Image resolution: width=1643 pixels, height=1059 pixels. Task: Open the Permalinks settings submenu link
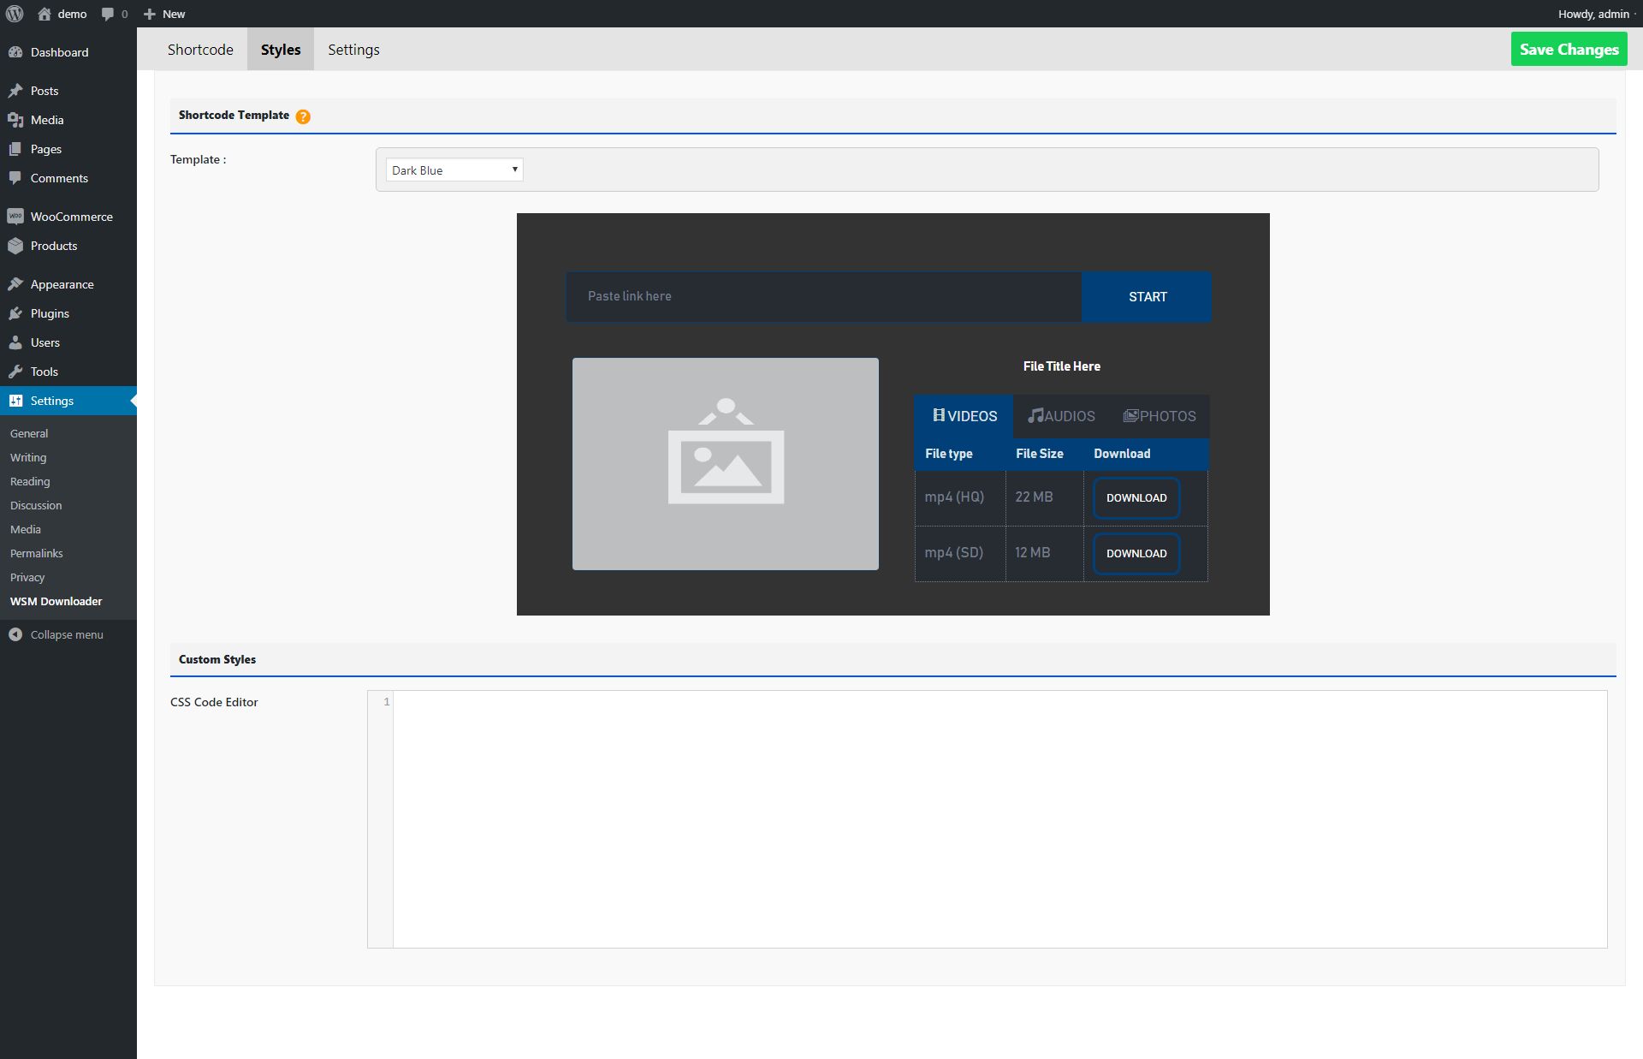(x=37, y=553)
